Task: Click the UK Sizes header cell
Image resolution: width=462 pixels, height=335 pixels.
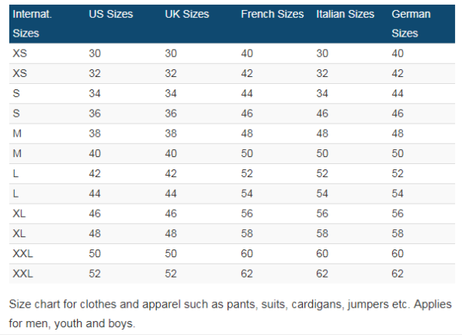Action: pos(187,14)
